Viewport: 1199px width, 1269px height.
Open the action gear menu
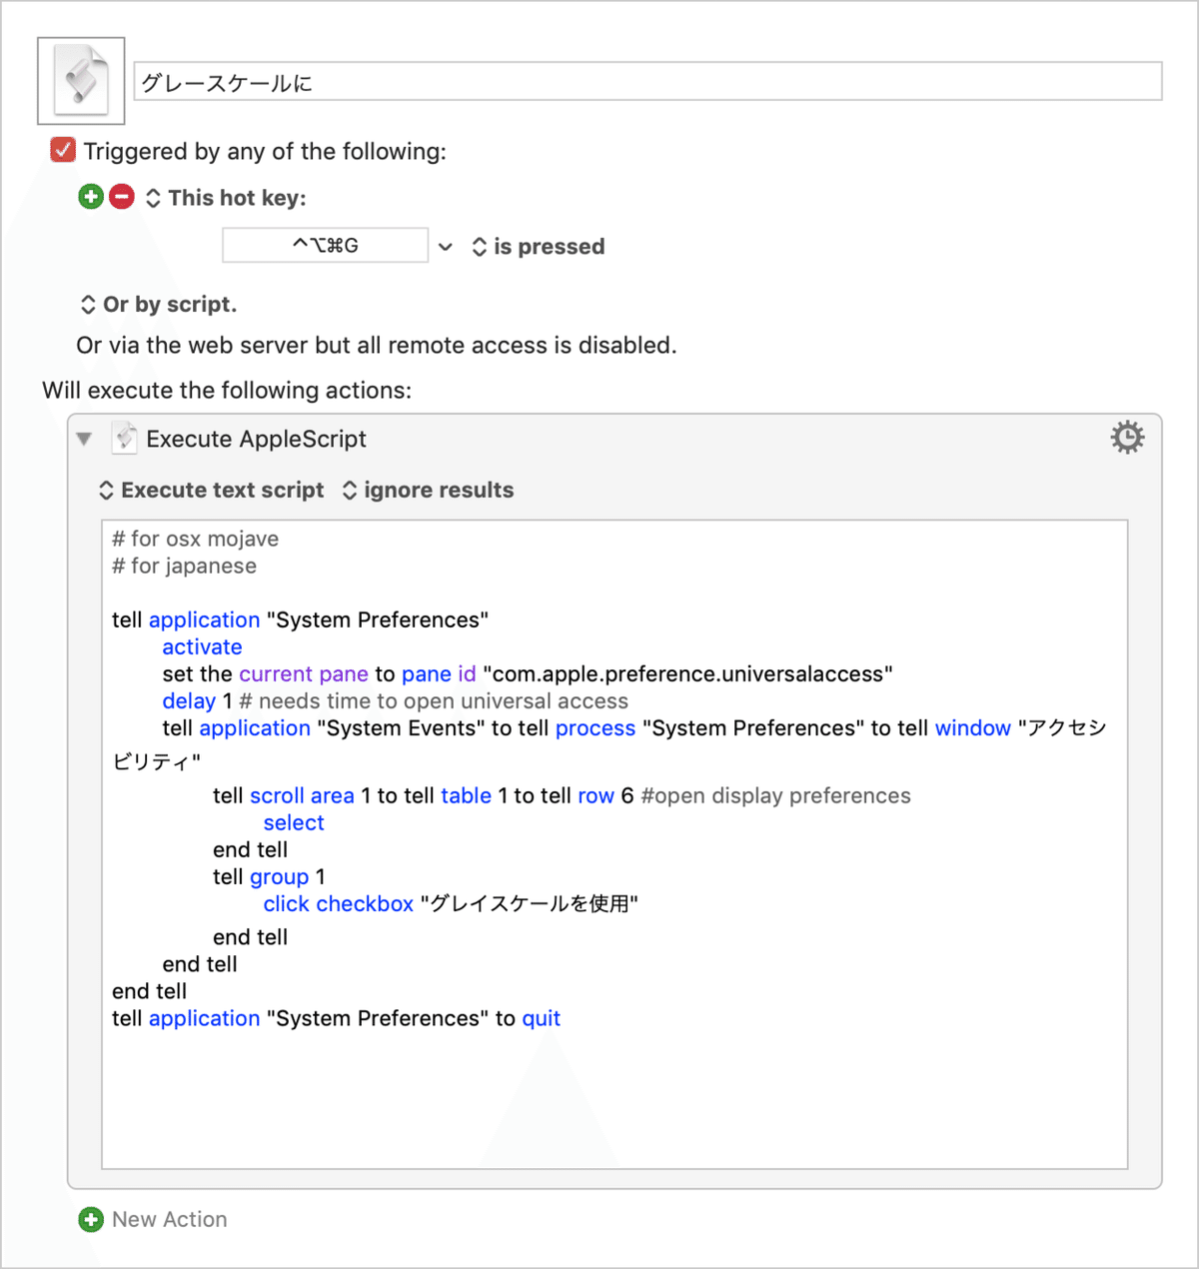(x=1128, y=438)
